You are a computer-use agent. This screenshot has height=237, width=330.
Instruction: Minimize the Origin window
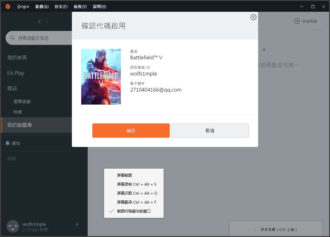pyautogui.click(x=301, y=6)
